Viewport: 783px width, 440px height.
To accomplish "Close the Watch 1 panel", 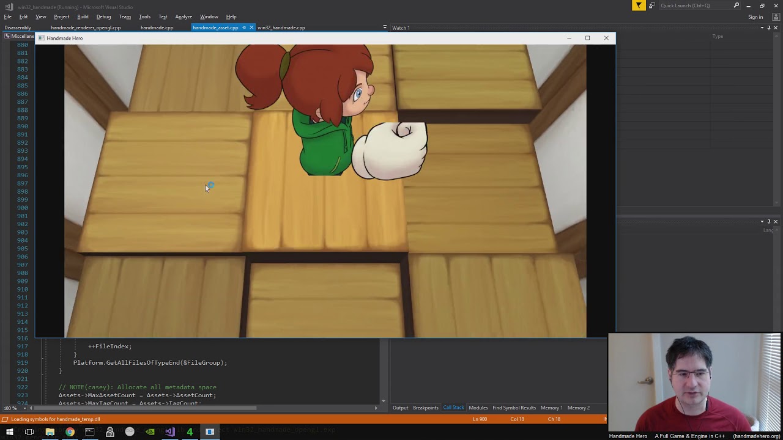I will click(x=776, y=28).
